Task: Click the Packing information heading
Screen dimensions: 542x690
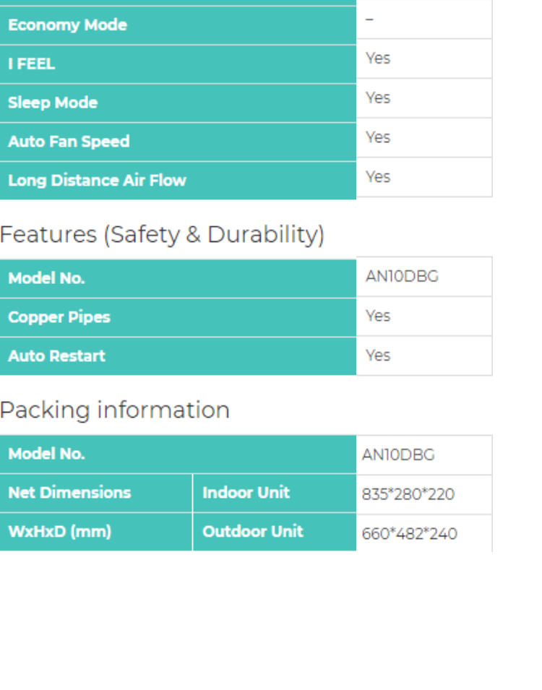Action: coord(115,410)
